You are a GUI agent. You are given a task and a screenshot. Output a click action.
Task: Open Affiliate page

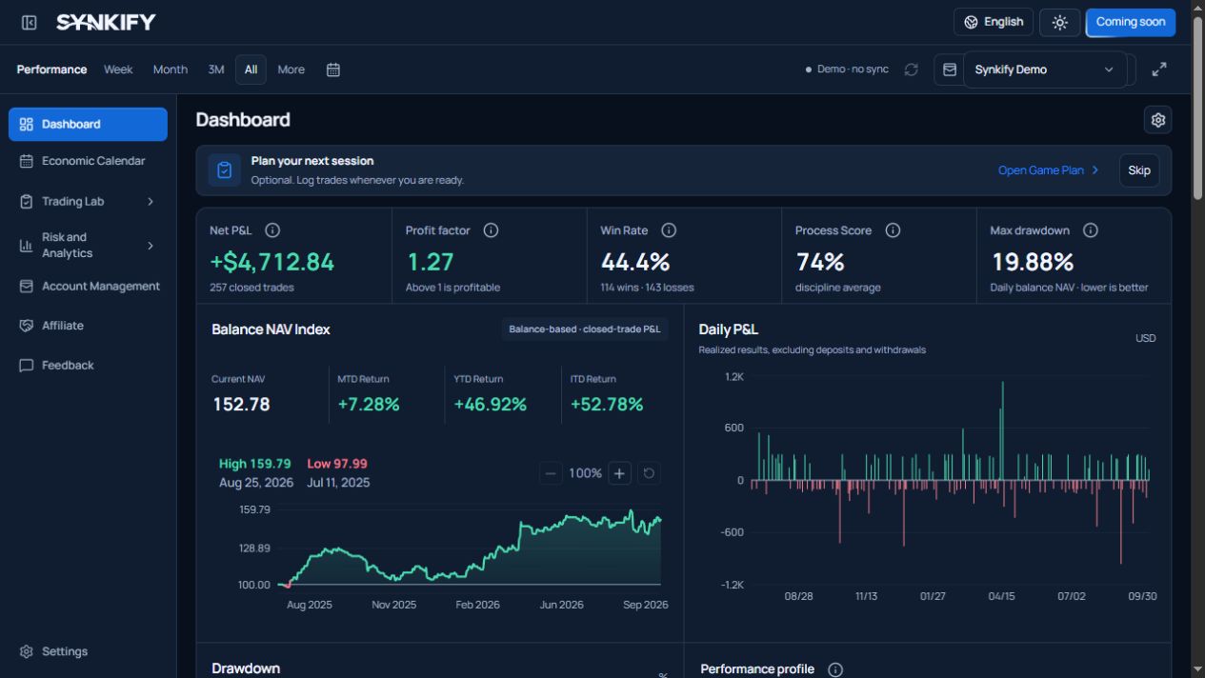point(88,326)
